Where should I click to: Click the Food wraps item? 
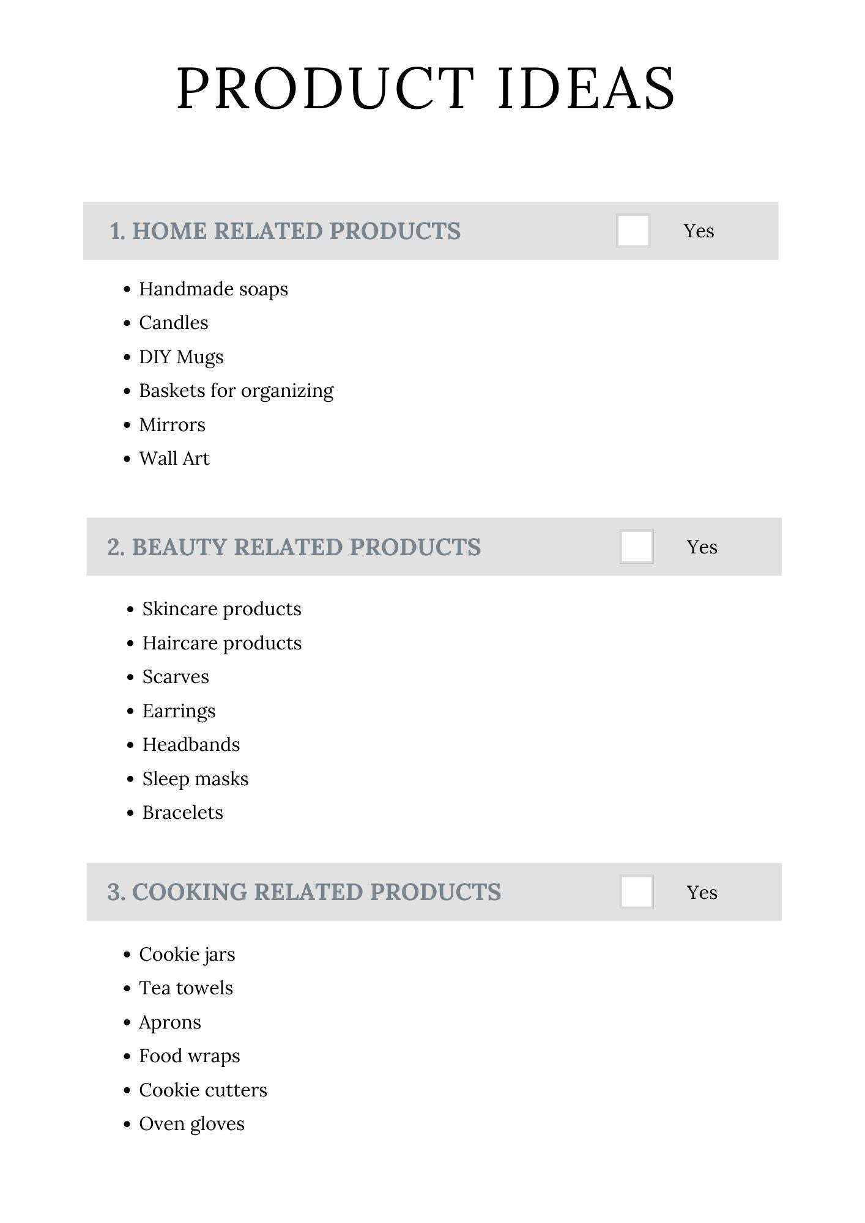point(189,1056)
